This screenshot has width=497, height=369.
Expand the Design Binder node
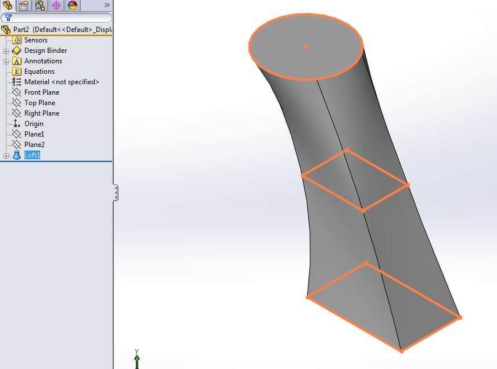pyautogui.click(x=6, y=51)
